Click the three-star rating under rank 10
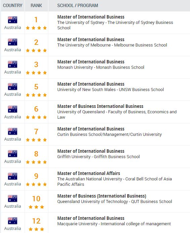The image size is (190, 233). 36,207
